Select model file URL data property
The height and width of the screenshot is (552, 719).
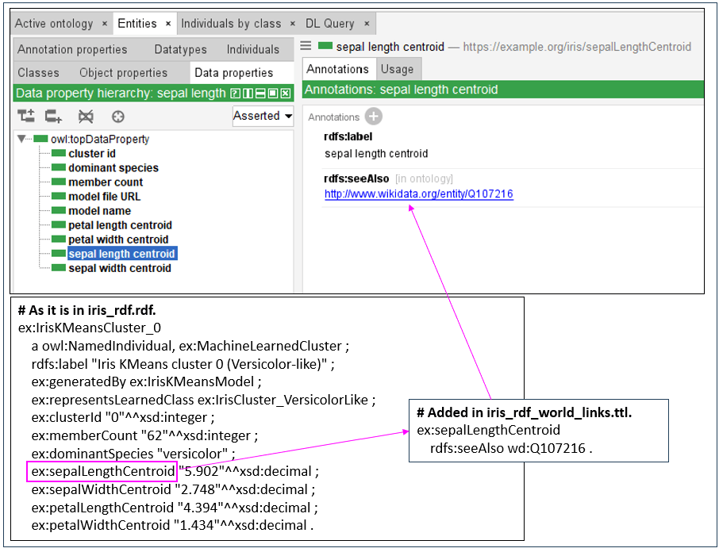(105, 197)
